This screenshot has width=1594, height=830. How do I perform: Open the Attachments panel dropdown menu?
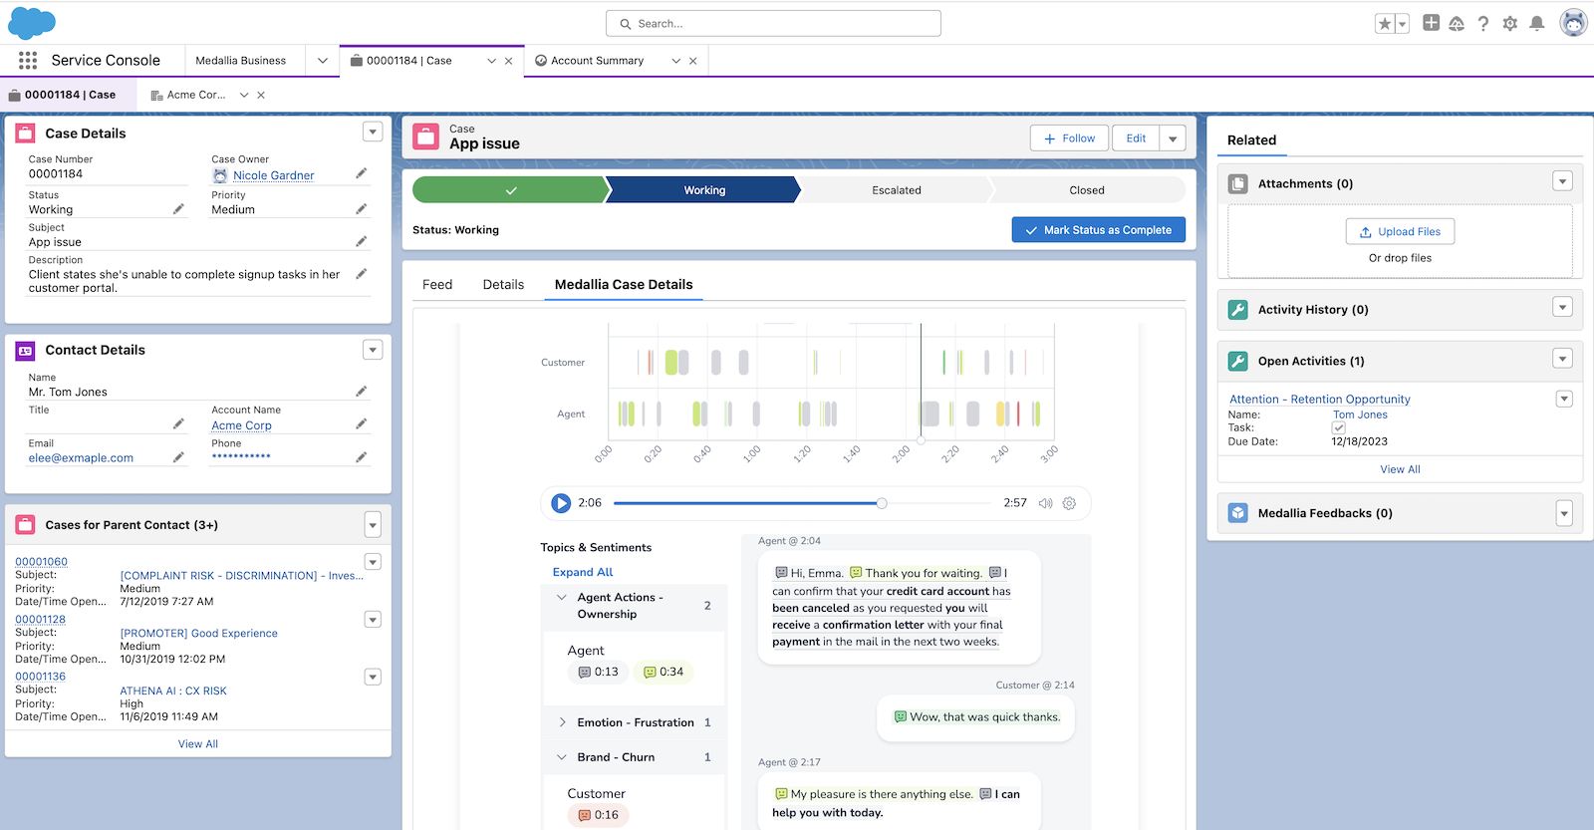tap(1562, 181)
